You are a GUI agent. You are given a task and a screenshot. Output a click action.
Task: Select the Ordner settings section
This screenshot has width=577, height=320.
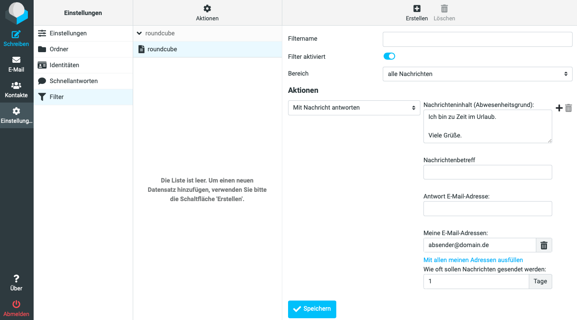pos(83,49)
